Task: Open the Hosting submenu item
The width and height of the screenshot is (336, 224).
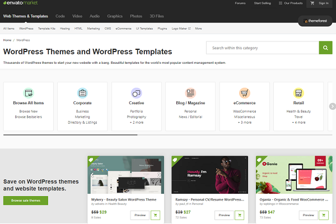Action: click(65, 29)
